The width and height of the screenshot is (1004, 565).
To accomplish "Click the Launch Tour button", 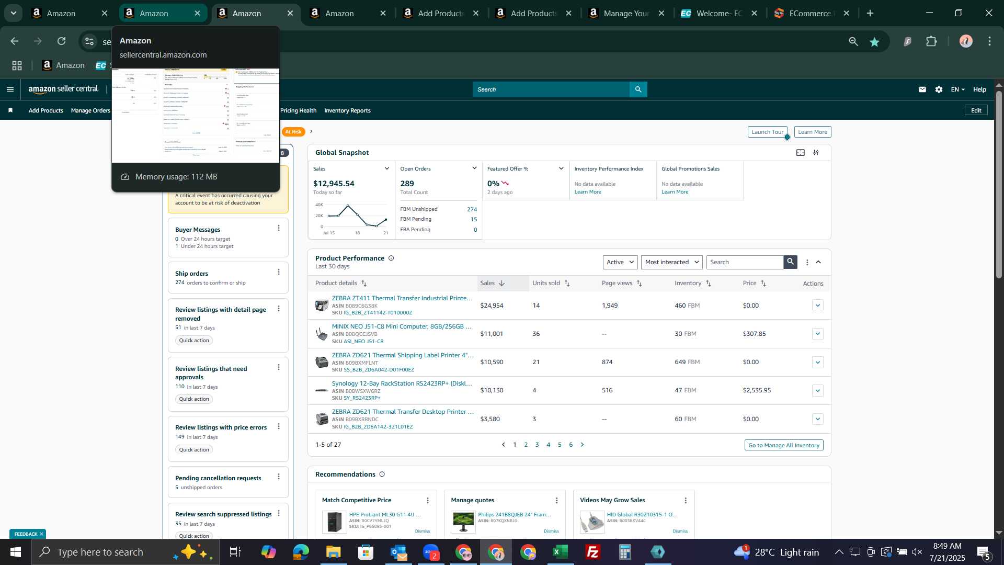I will [x=767, y=132].
